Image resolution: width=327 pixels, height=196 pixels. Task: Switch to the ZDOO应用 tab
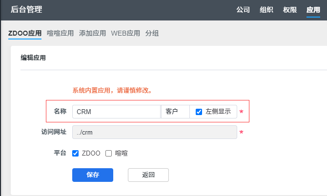click(25, 33)
